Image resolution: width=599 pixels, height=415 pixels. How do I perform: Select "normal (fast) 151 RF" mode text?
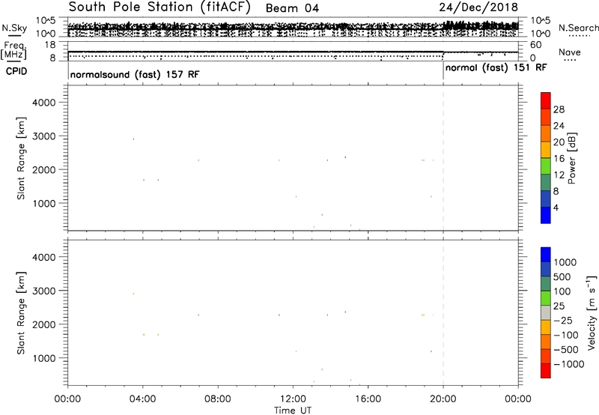click(x=496, y=68)
